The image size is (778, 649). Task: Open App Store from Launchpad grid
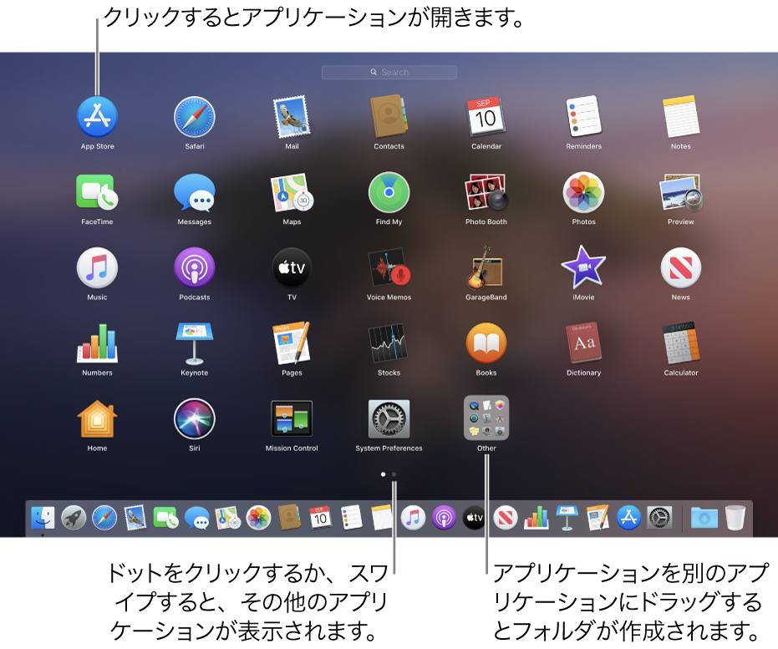tap(97, 117)
